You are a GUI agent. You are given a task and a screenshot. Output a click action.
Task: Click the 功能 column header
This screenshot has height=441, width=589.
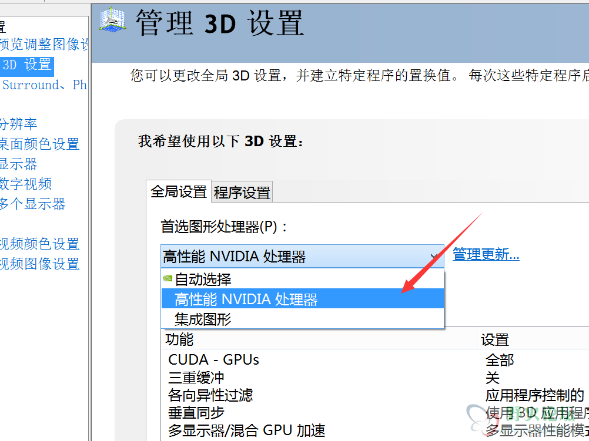point(319,339)
